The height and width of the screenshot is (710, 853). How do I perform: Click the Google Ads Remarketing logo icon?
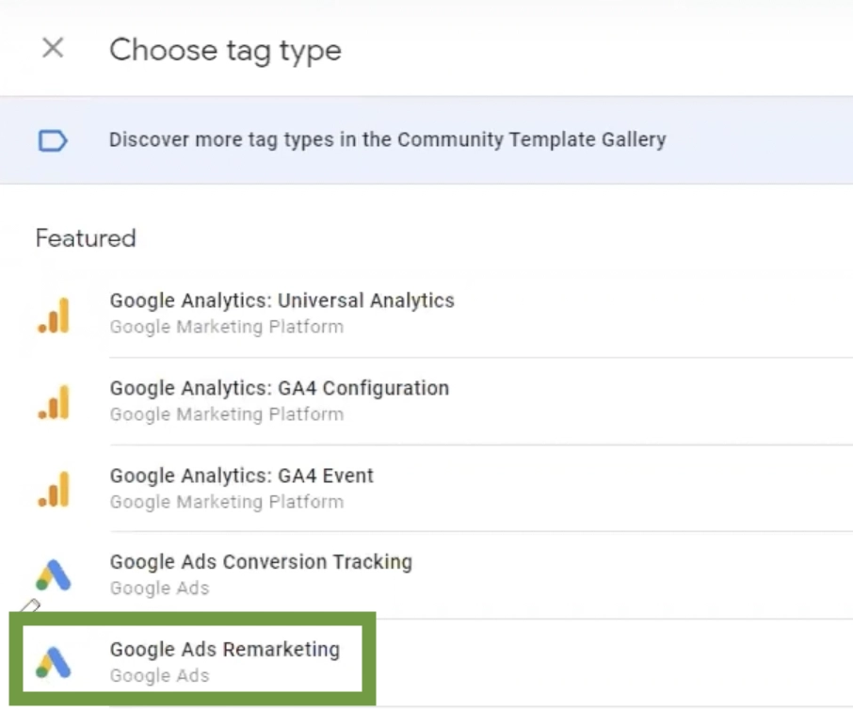(54, 662)
